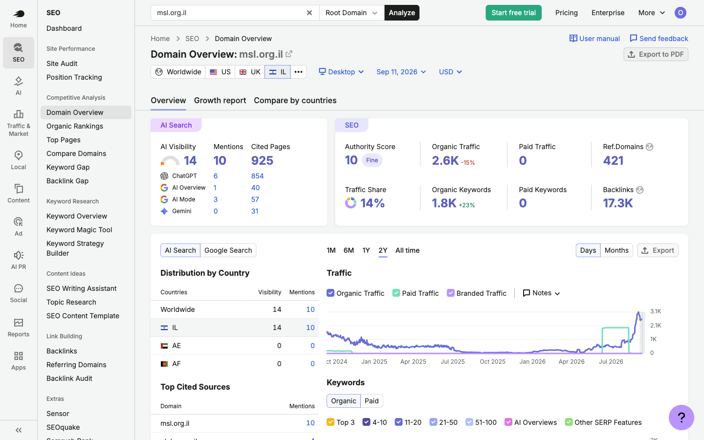Viewport: 704px width, 440px height.
Task: Toggle Other SERP Features checkbox
Action: coord(569,422)
